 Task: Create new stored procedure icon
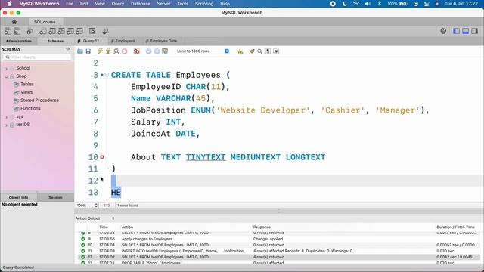click(x=70, y=31)
